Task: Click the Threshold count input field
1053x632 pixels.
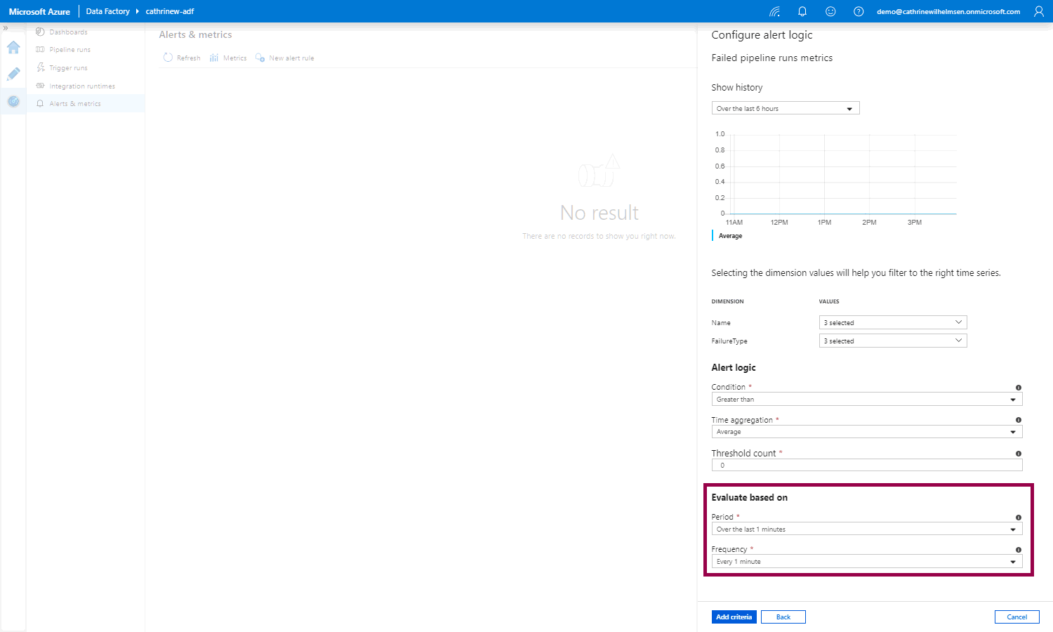Action: (x=866, y=466)
